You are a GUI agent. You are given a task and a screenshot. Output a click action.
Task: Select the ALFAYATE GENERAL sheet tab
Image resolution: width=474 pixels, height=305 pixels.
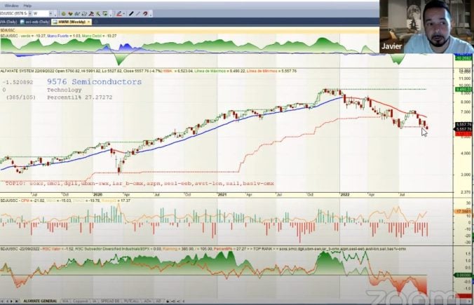[x=40, y=301]
